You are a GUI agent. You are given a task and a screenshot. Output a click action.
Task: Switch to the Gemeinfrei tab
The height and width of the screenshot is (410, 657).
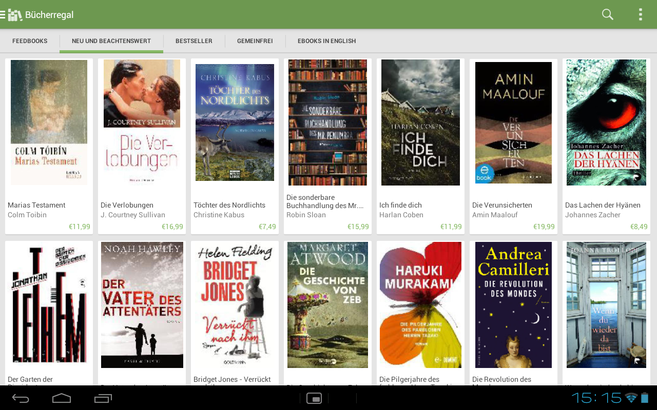coord(255,41)
